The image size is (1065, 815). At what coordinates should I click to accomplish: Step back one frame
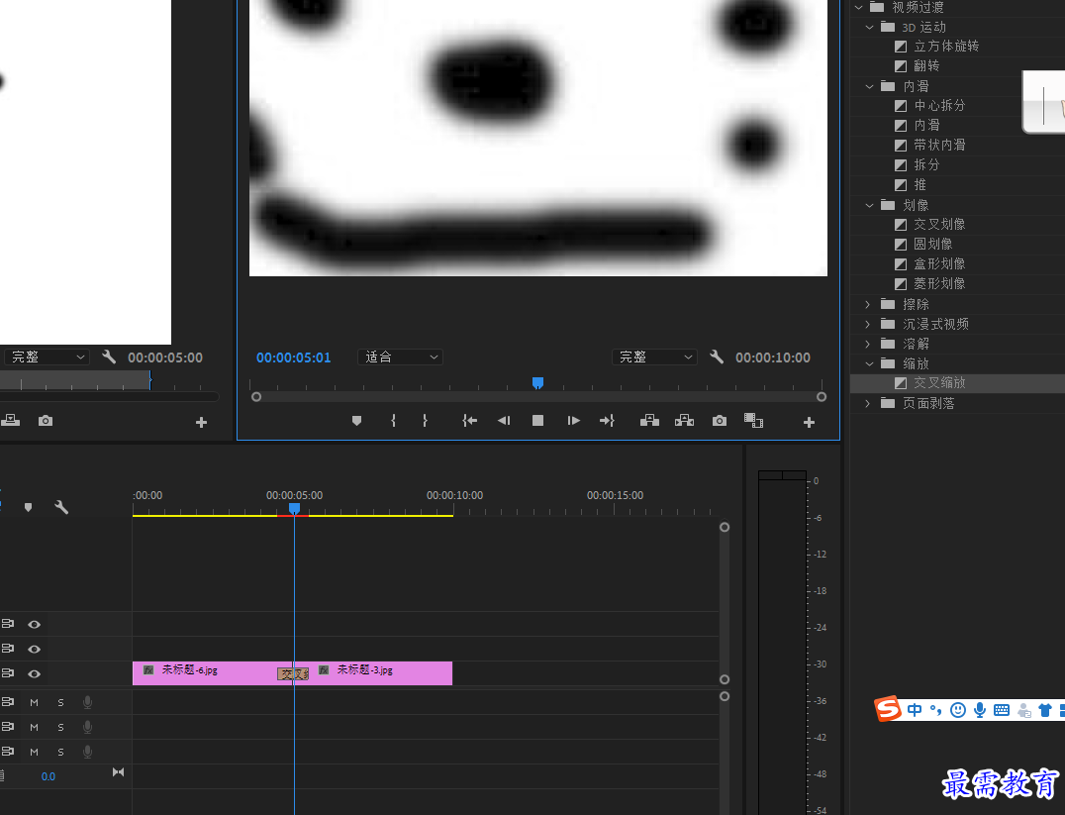[503, 421]
